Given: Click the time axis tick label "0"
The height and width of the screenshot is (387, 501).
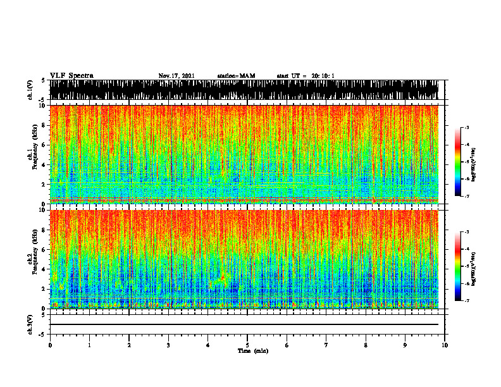Looking at the screenshot, I should tap(50, 345).
